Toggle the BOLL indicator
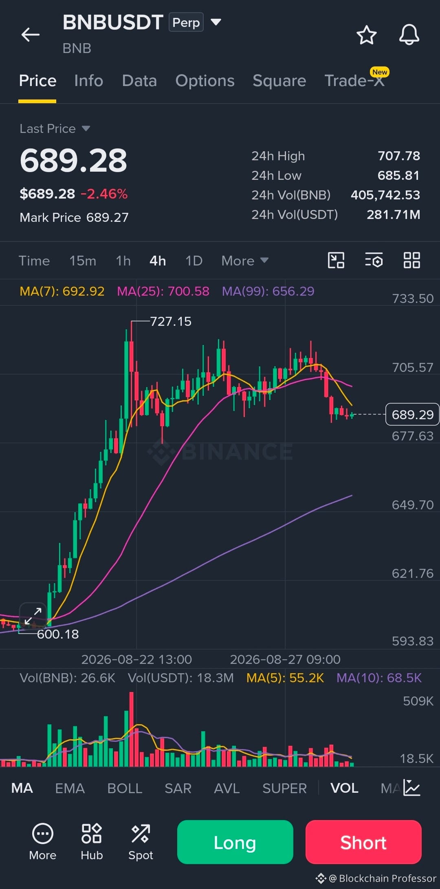 125,788
